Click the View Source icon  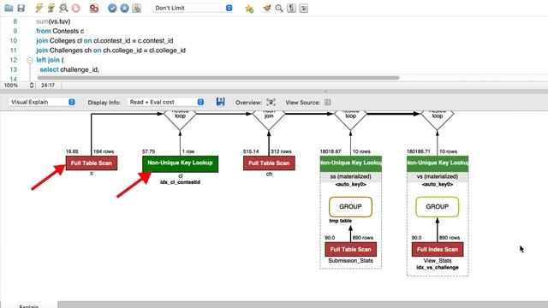point(327,103)
